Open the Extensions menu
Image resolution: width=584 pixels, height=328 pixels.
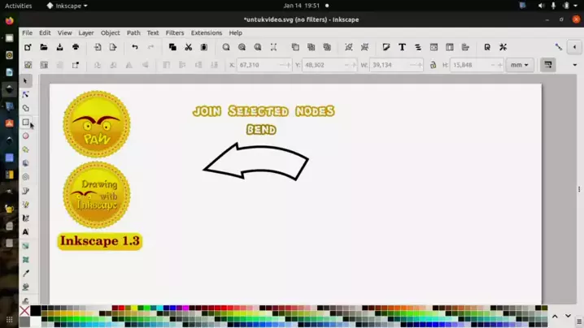[206, 33]
